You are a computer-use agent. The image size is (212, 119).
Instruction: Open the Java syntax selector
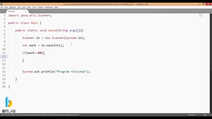pos(205,115)
